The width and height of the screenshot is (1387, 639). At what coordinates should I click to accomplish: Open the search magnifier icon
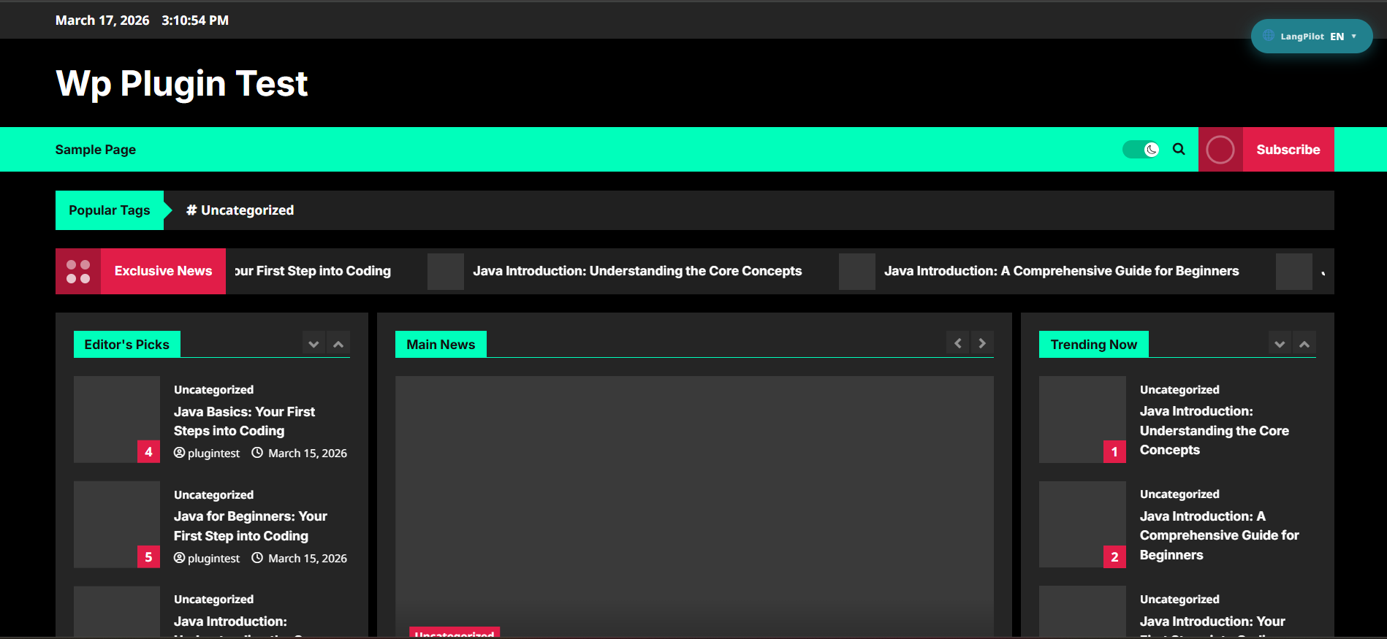point(1179,149)
